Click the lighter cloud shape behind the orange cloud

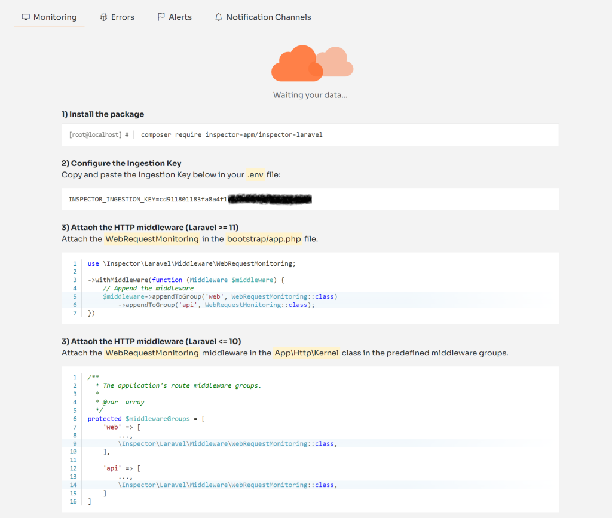click(x=338, y=62)
